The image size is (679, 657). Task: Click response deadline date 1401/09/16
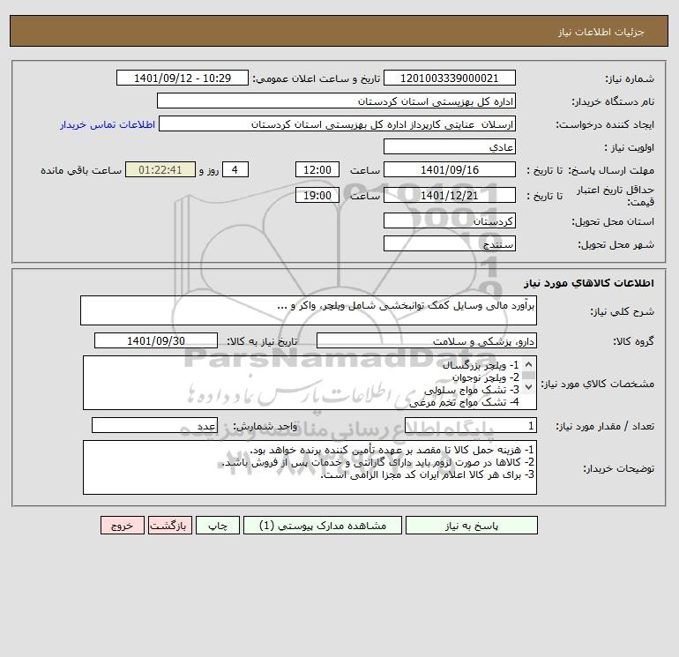pos(450,170)
